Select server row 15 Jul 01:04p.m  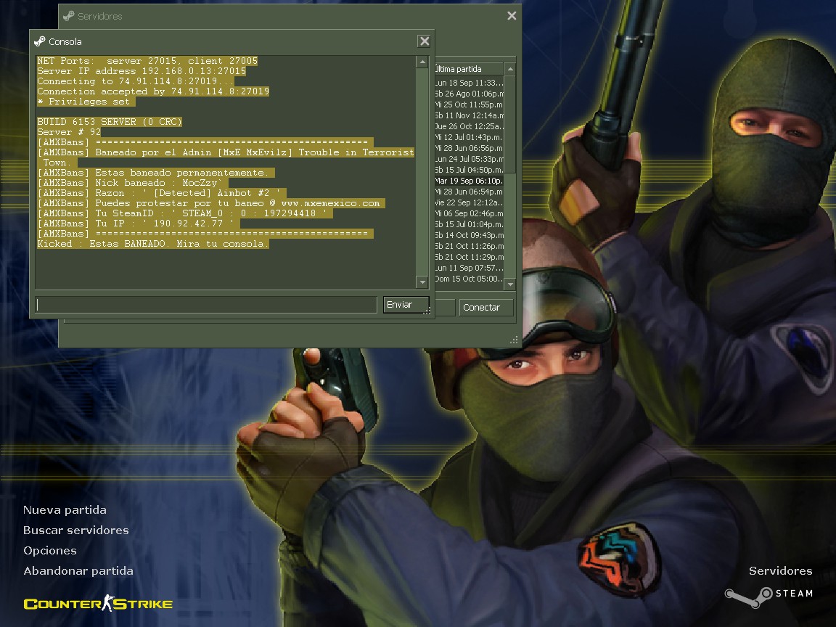coord(469,224)
